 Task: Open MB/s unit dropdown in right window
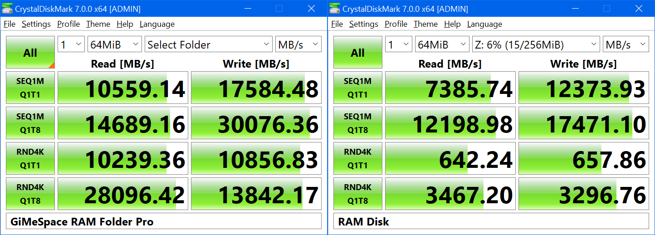(x=626, y=44)
